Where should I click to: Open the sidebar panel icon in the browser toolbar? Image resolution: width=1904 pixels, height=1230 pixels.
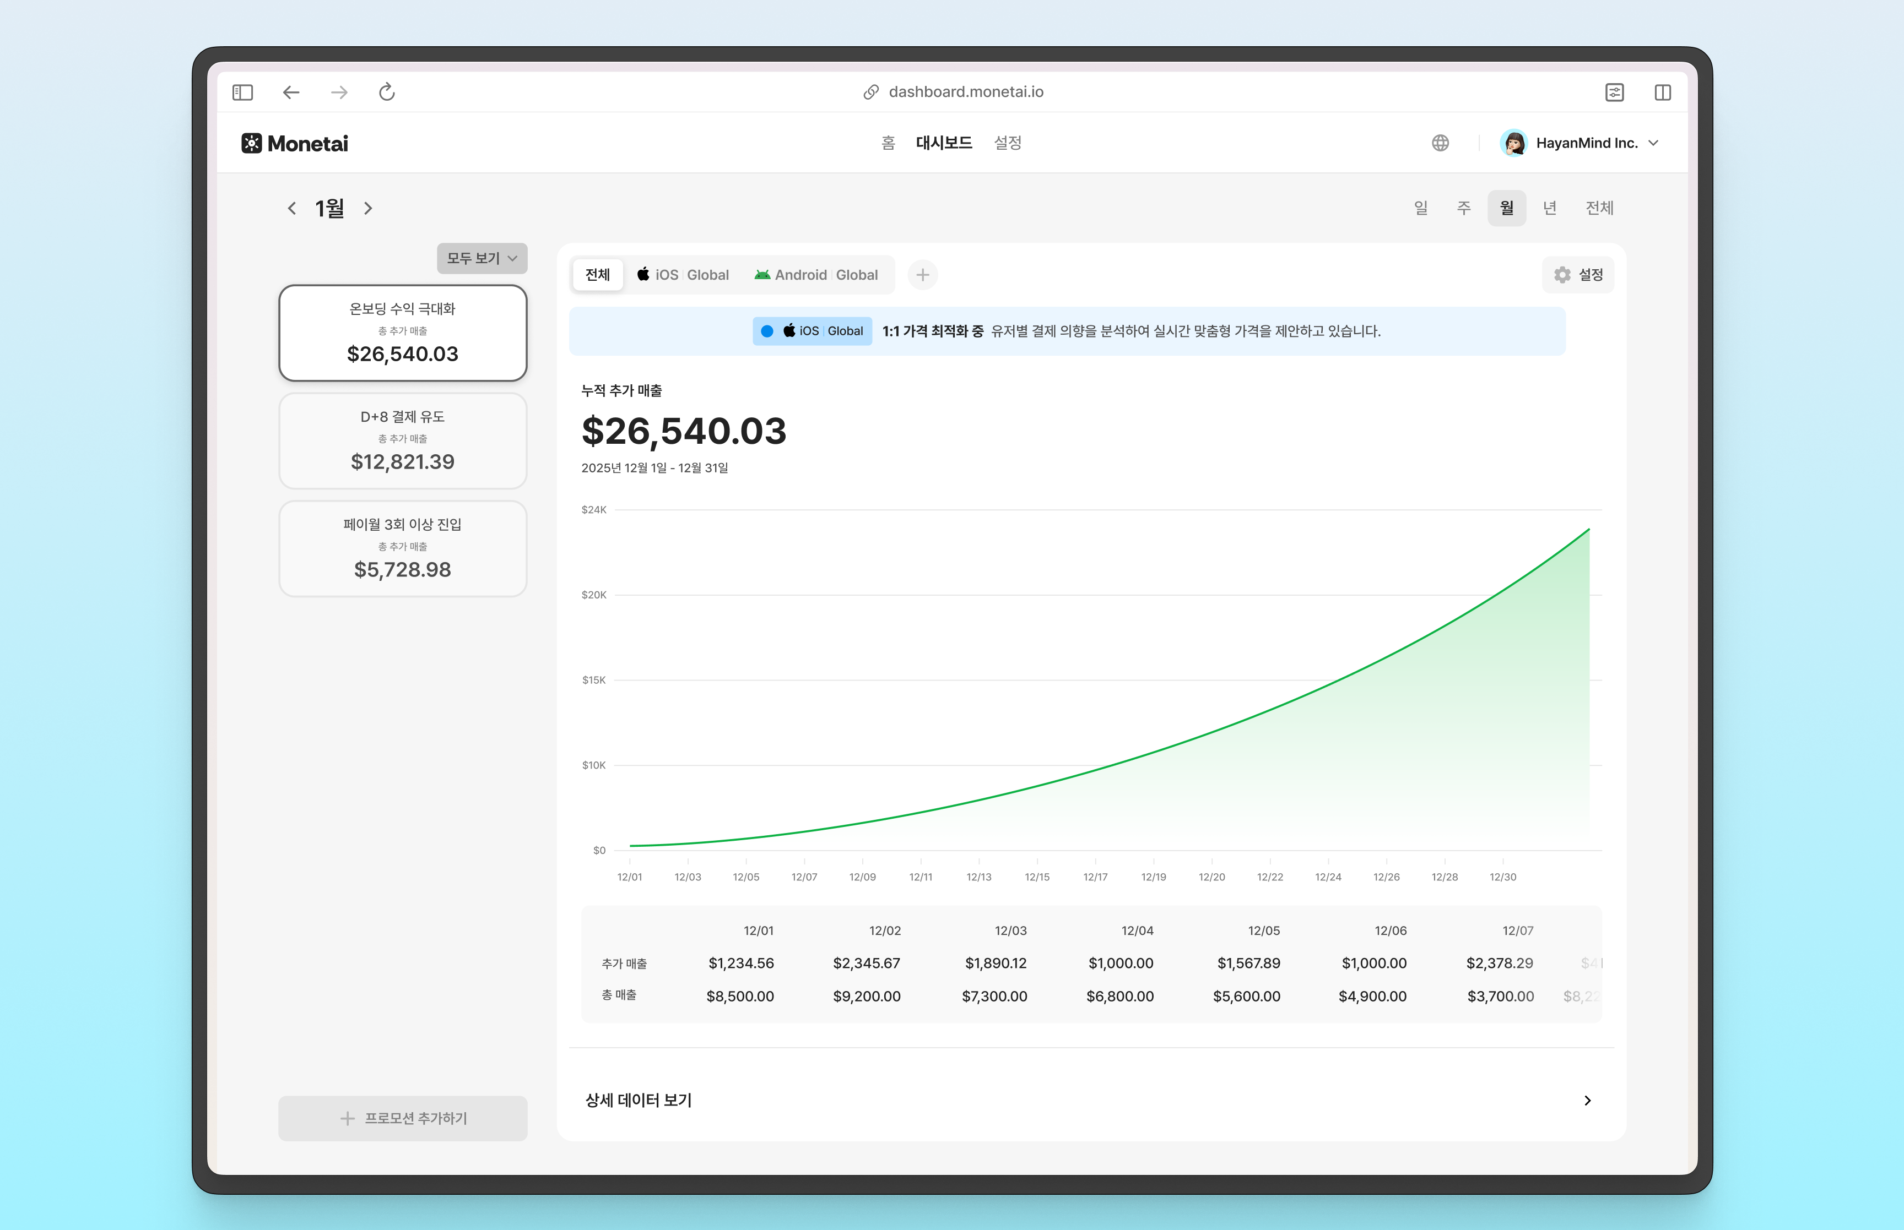[x=243, y=92]
